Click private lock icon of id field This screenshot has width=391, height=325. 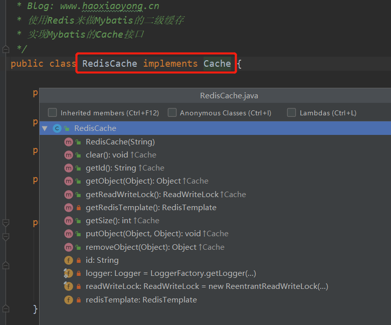coord(79,260)
